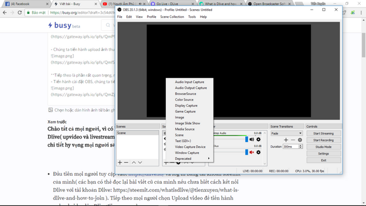Screen dimensions: 366x206
Task: Mute Desktop Audio speaker icon
Action: click(252, 140)
